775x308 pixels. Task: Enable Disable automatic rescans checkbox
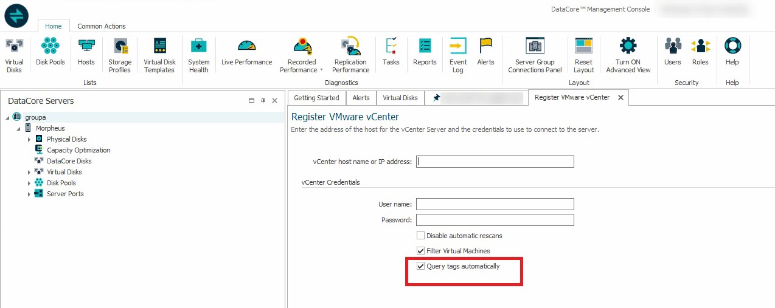pyautogui.click(x=420, y=236)
